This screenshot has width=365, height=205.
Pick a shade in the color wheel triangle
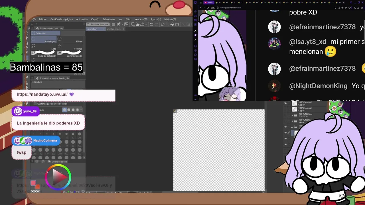pyautogui.click(x=59, y=177)
